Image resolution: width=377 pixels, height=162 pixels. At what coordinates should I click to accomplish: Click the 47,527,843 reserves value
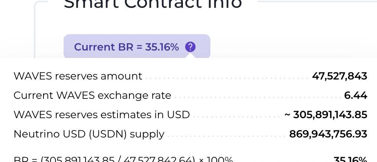(x=339, y=76)
